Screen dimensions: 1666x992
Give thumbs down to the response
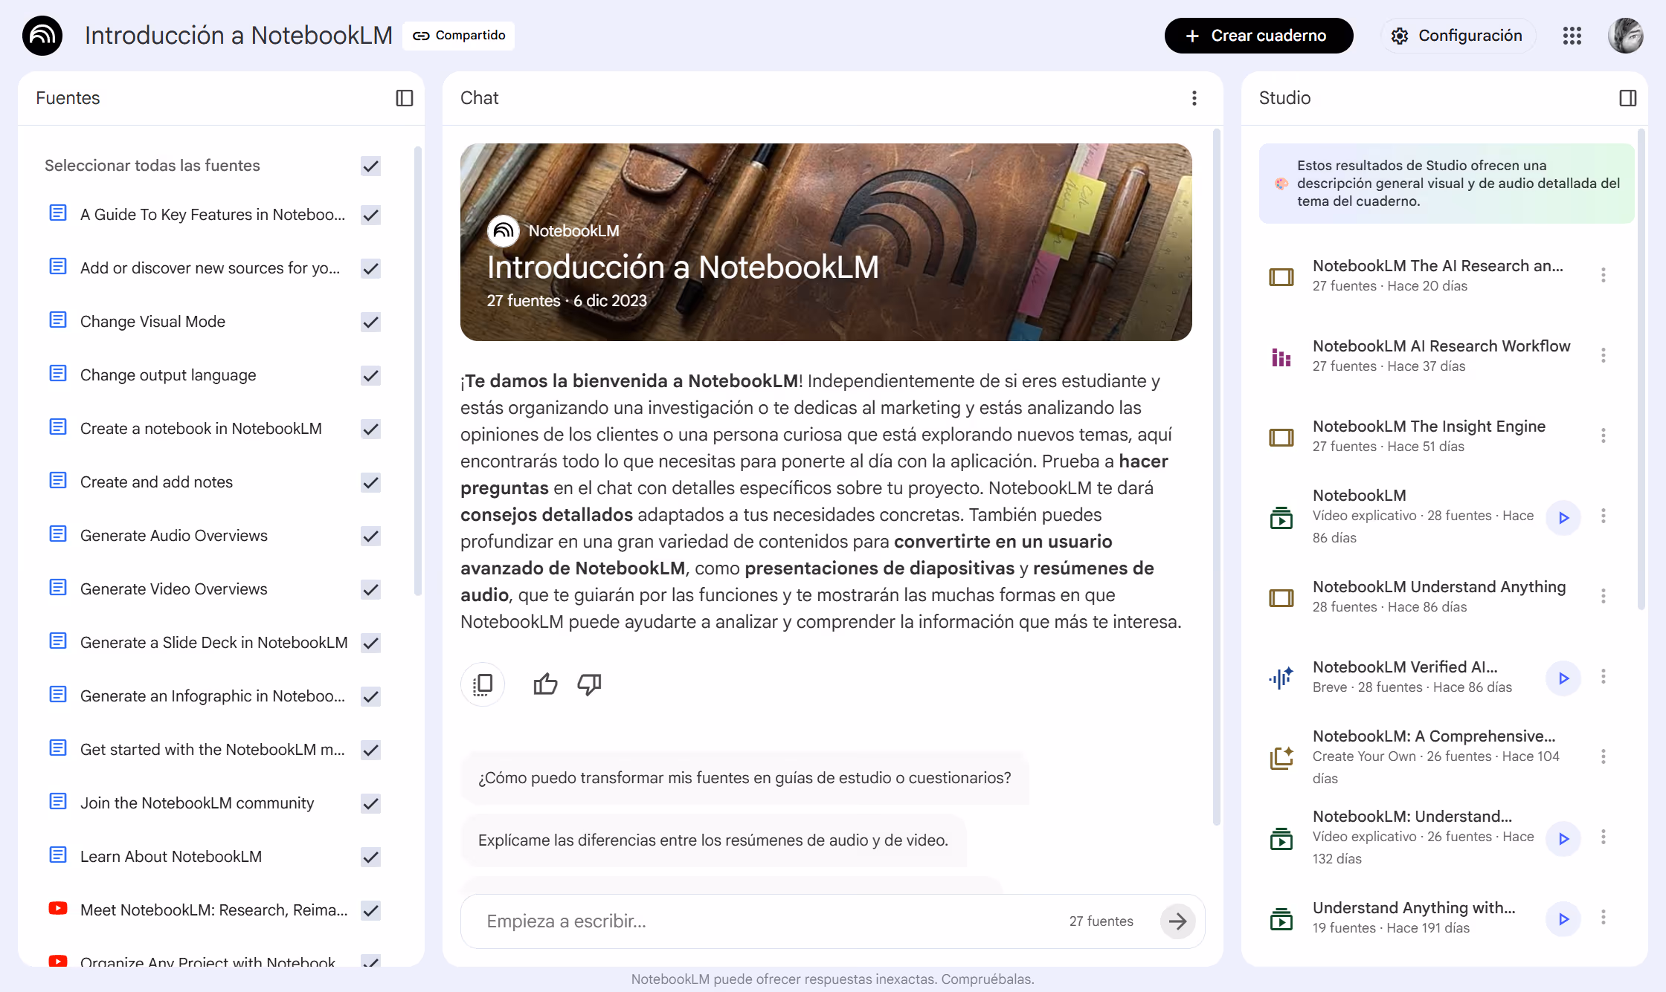[x=589, y=684]
